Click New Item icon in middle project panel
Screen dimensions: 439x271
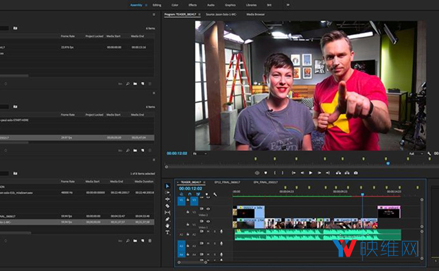click(x=143, y=150)
